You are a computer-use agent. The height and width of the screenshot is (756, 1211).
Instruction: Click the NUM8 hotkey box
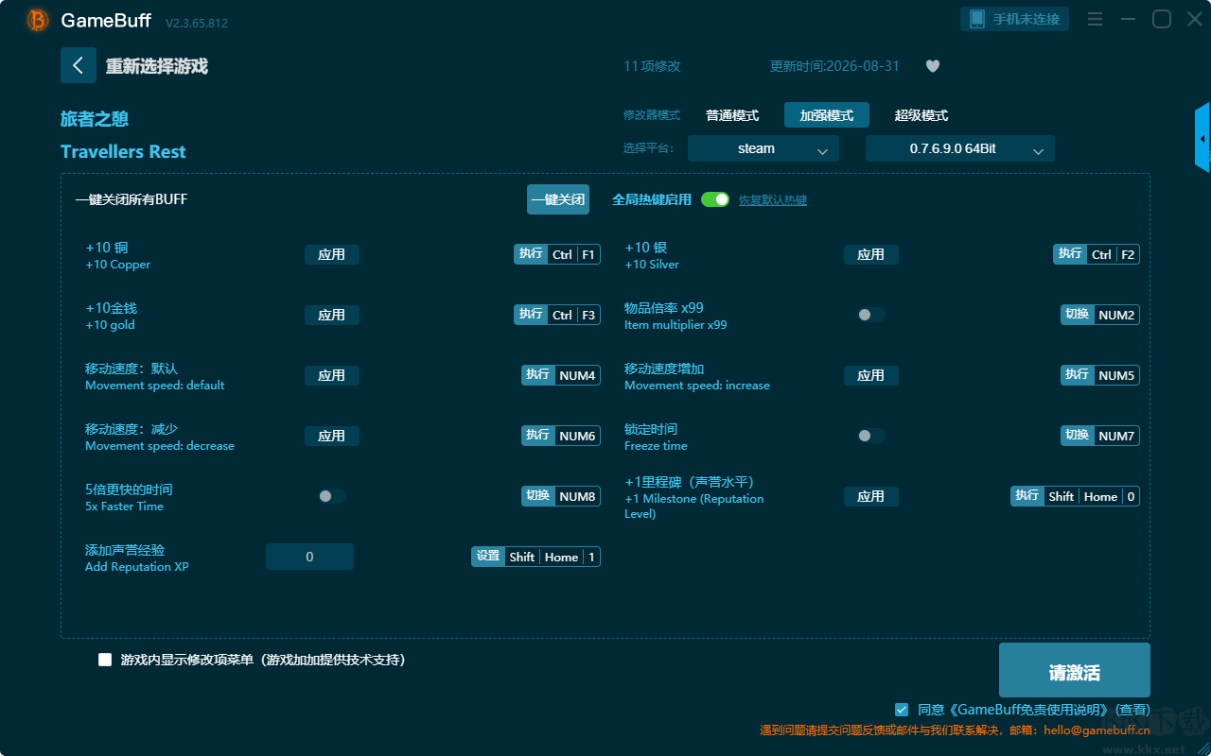[x=561, y=496]
